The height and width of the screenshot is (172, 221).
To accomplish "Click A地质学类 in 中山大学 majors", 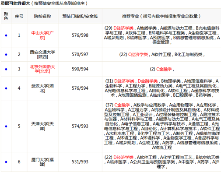I will [147, 28].
